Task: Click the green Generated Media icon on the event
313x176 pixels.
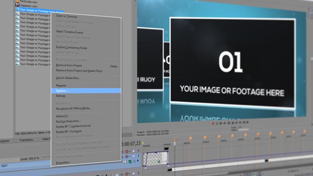Action: point(159,162)
